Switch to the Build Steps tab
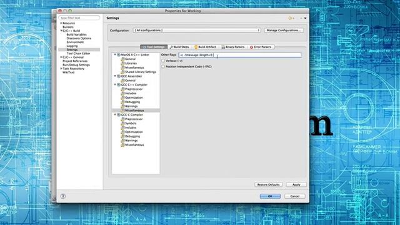 pos(179,47)
